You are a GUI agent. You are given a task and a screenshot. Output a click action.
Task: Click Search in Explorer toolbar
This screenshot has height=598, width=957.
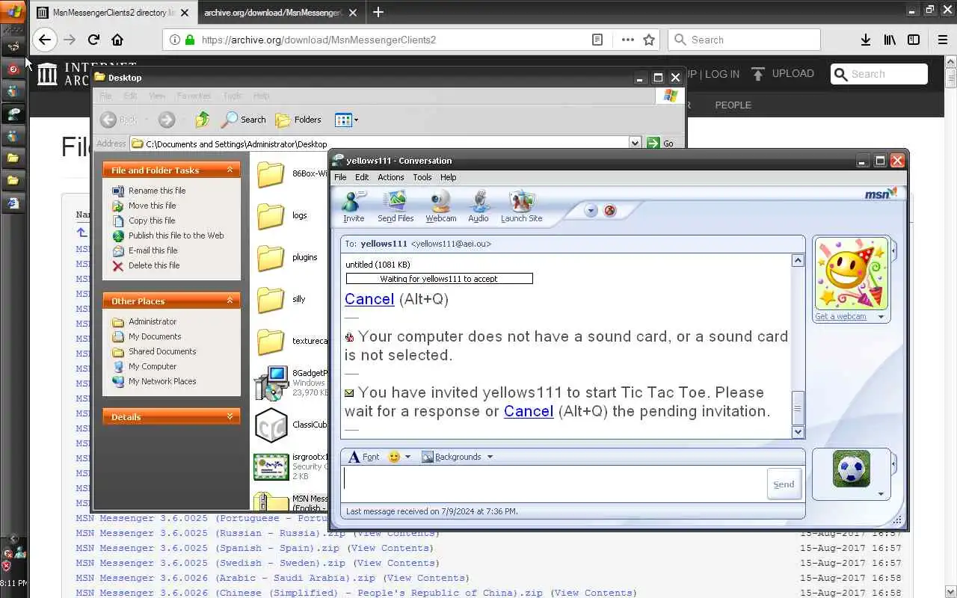click(244, 120)
